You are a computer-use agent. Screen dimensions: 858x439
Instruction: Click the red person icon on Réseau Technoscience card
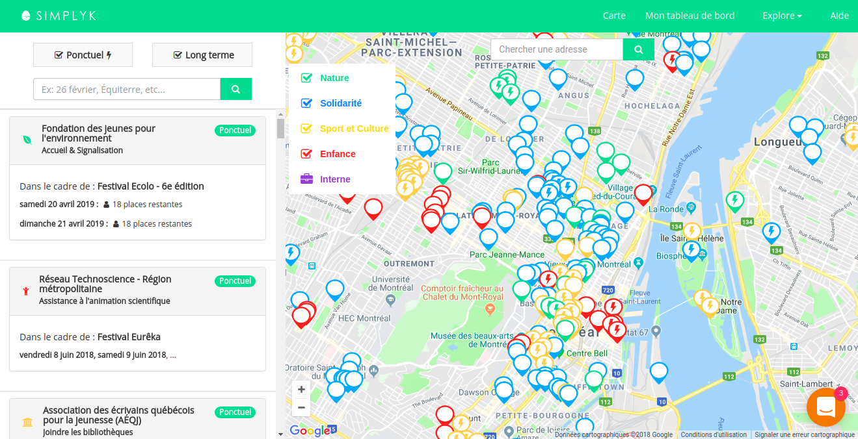pyautogui.click(x=26, y=290)
